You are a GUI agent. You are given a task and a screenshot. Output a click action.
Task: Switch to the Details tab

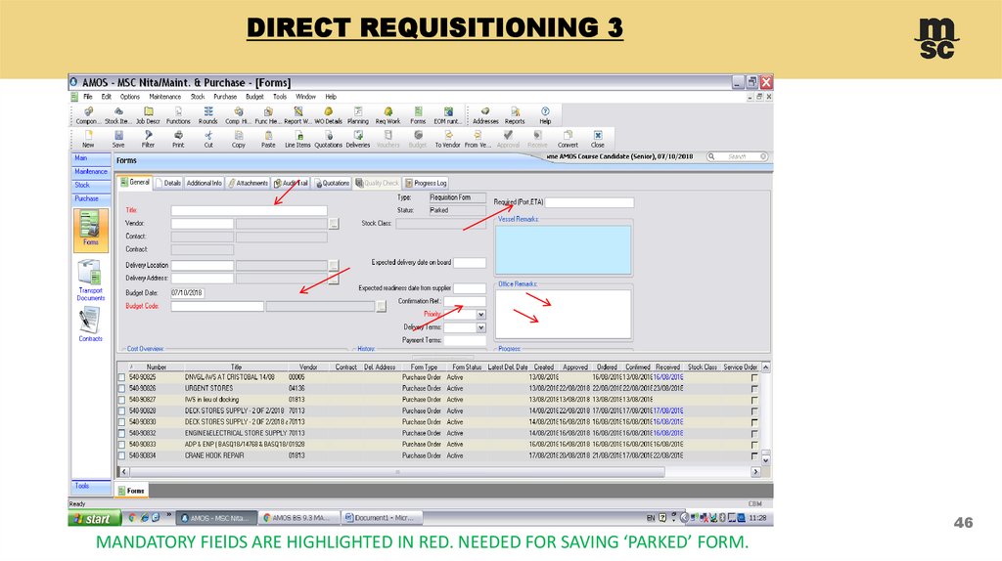(x=168, y=183)
